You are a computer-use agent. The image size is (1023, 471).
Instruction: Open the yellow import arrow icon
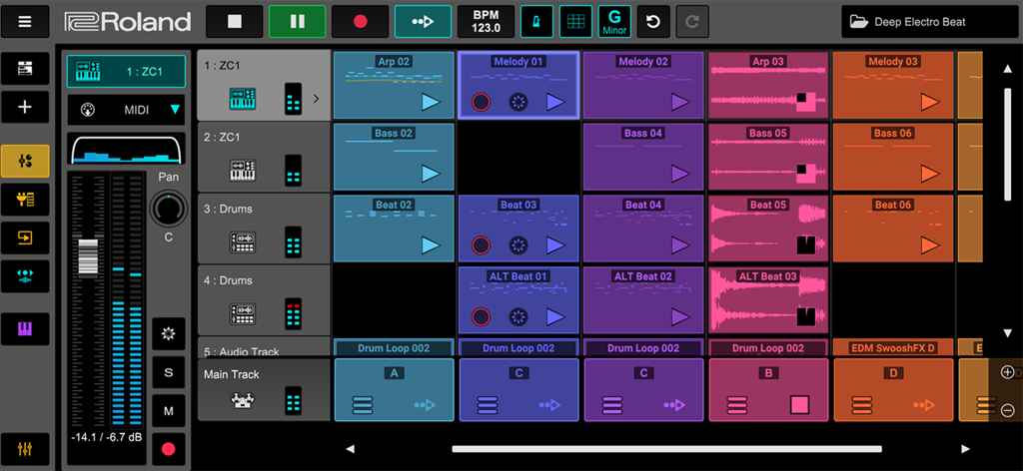pos(25,237)
